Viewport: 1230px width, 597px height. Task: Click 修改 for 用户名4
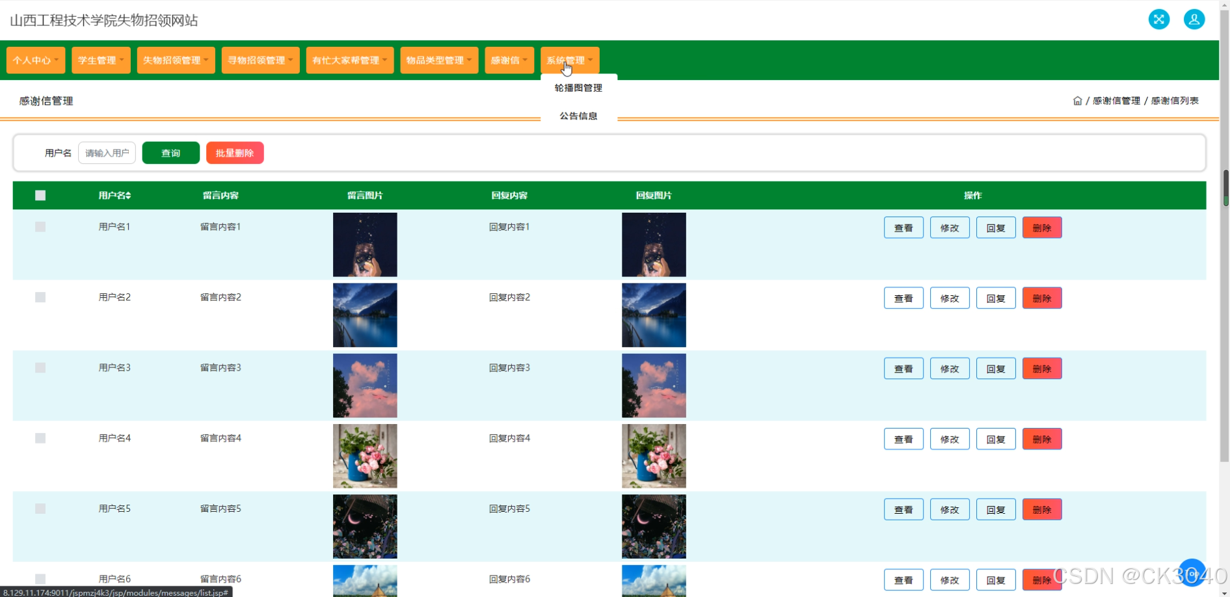950,439
